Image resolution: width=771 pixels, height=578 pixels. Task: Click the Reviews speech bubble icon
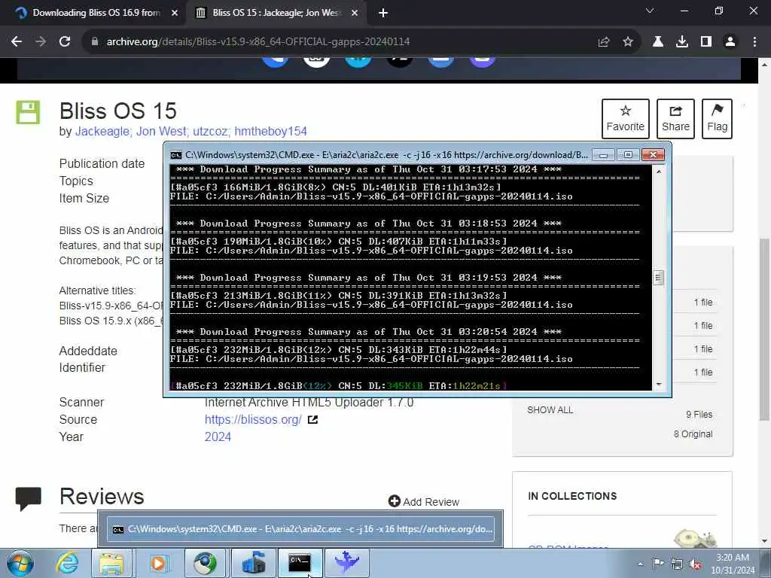point(28,498)
